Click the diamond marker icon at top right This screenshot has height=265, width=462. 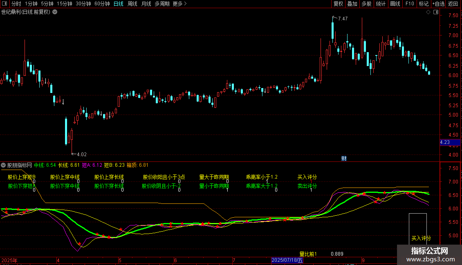(428, 12)
